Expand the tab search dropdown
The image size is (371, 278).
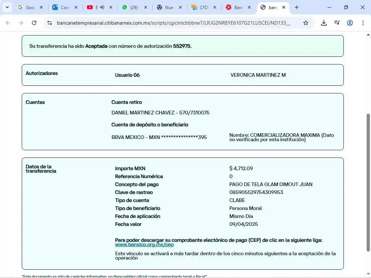point(7,7)
